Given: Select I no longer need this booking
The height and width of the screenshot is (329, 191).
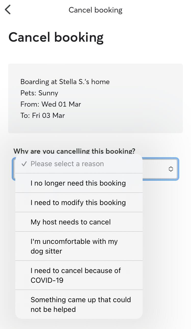Looking at the screenshot, I should (x=78, y=183).
